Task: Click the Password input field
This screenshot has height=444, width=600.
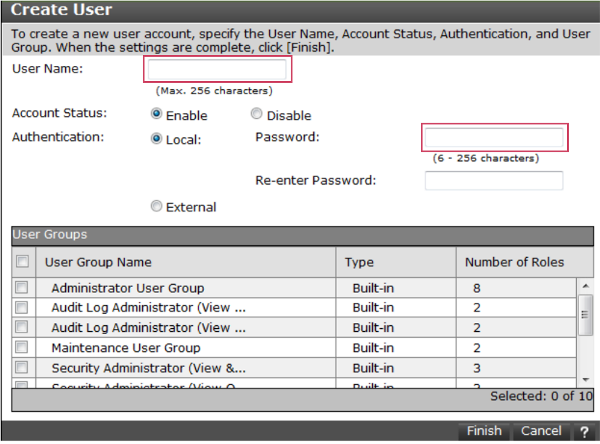Action: coord(494,138)
